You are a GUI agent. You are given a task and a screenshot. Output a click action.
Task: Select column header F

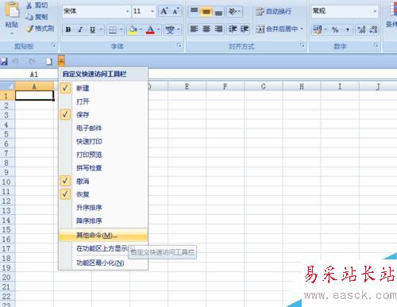225,86
